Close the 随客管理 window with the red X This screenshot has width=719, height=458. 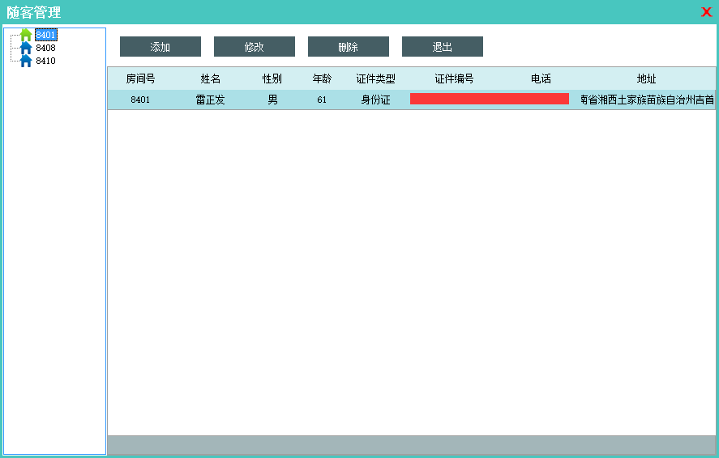pos(706,12)
